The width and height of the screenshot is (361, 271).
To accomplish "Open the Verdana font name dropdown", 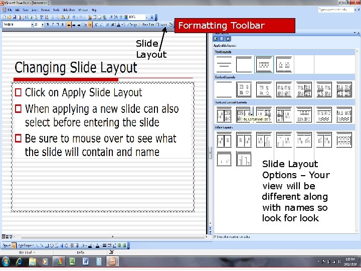I will (x=32, y=25).
